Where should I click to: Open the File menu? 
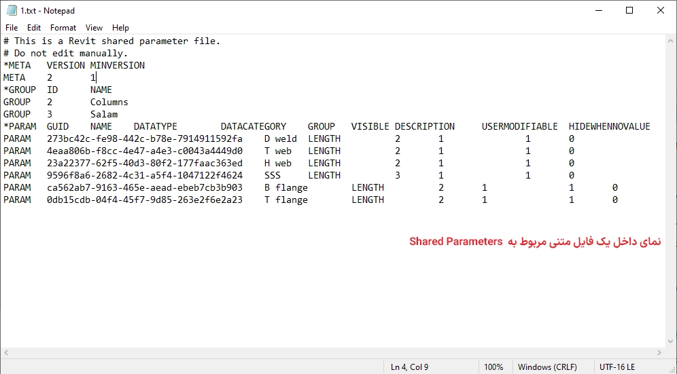pos(12,28)
